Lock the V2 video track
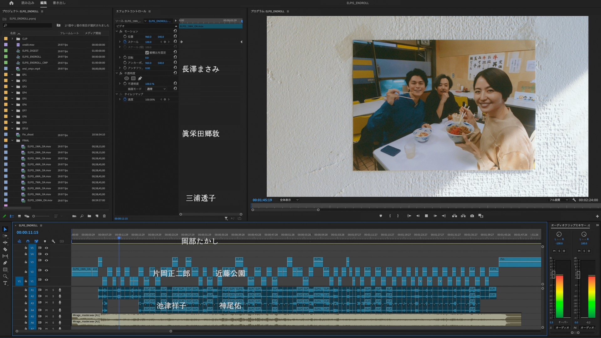Viewport: 601px width, 338px height. click(26, 272)
